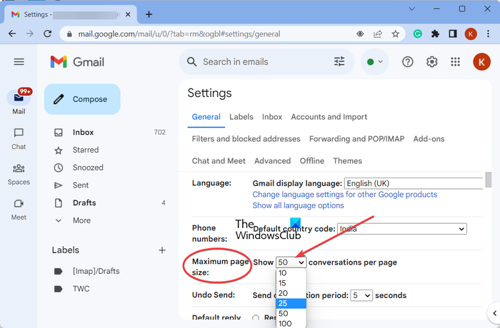Show the side panel arrow
Screen dimensions: 500x328
(x=494, y=313)
